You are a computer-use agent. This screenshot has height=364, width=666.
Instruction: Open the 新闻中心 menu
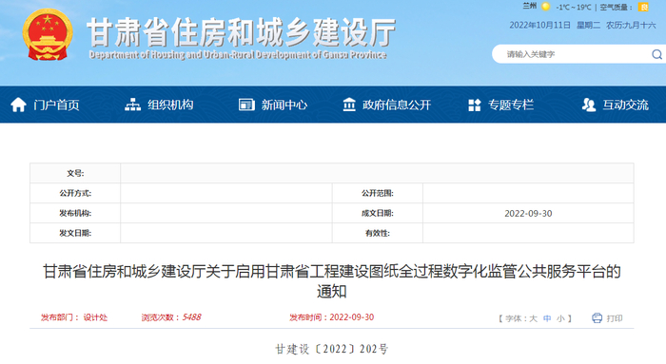[284, 105]
